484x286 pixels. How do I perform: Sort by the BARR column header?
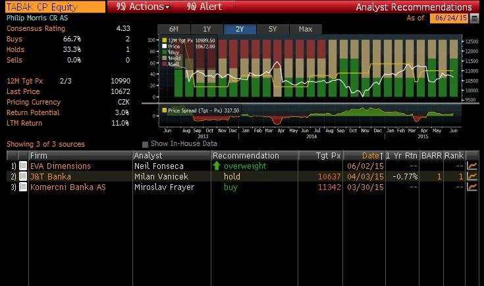click(x=431, y=156)
